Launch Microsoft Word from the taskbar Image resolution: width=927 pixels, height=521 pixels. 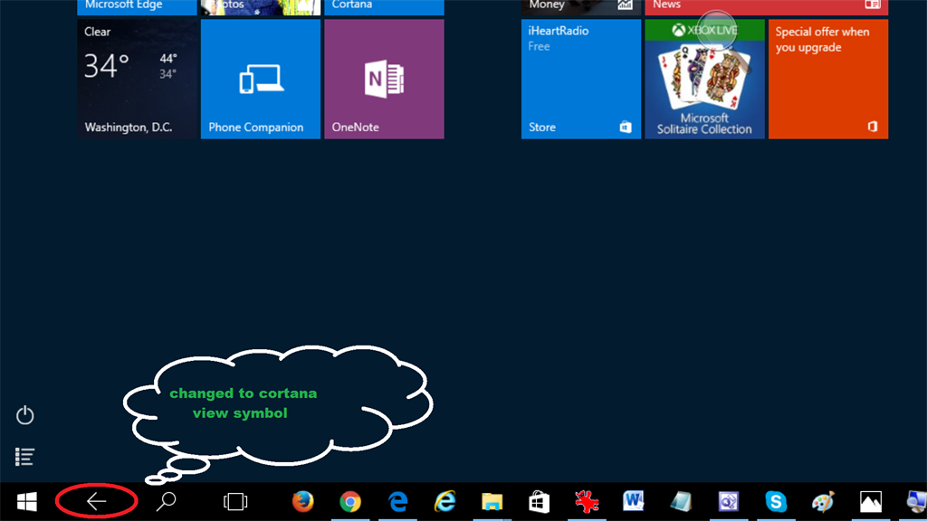click(x=633, y=501)
